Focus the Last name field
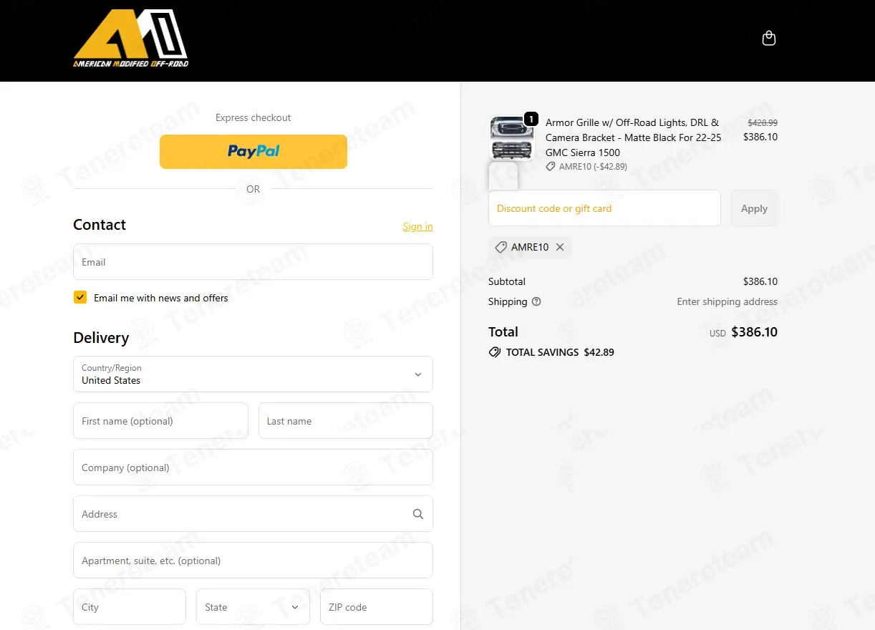This screenshot has width=875, height=630. pyautogui.click(x=346, y=420)
